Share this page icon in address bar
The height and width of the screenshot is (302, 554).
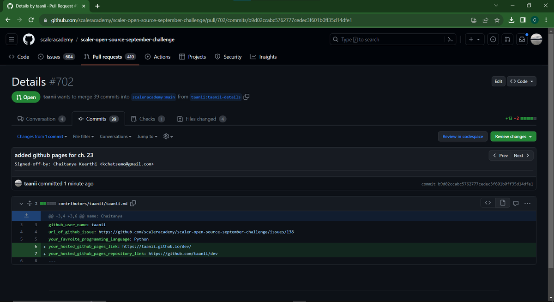(x=485, y=20)
